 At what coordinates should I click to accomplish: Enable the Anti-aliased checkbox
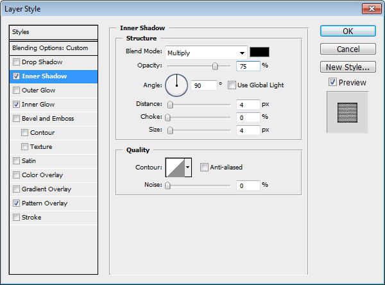[x=204, y=168]
